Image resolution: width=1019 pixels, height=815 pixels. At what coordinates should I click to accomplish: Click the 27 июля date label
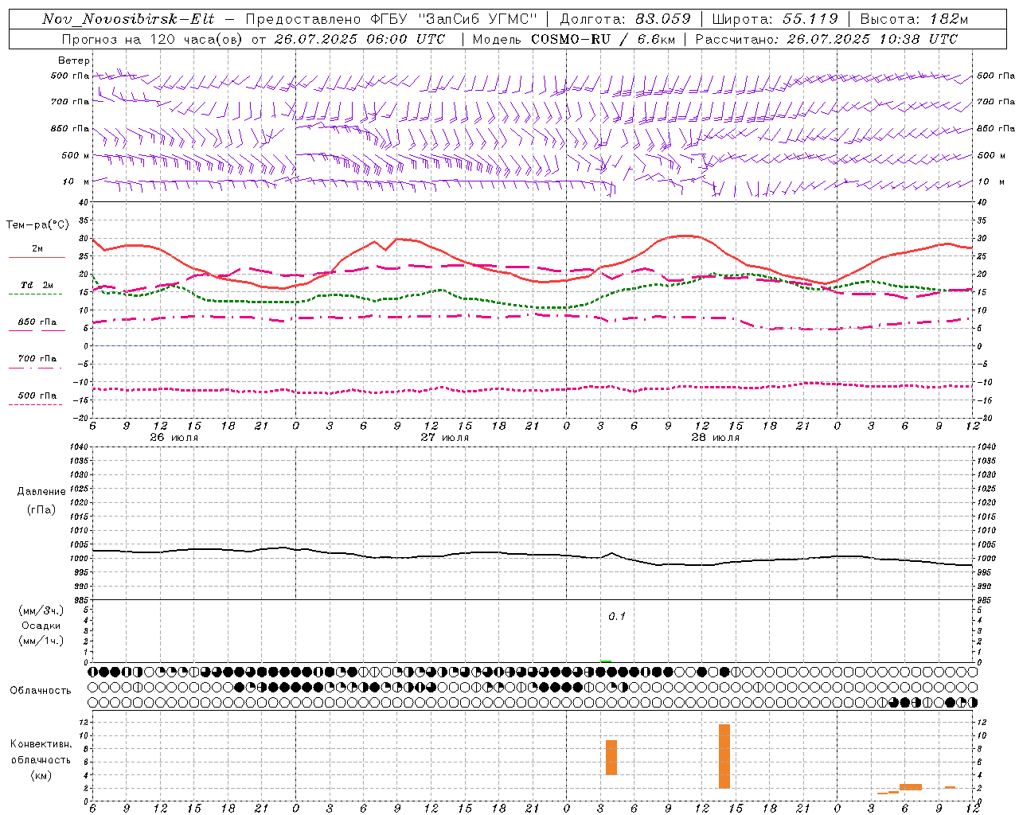coord(444,437)
